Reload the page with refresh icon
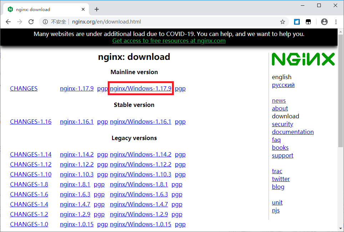Viewport: 344px width, 232px height. click(31, 22)
